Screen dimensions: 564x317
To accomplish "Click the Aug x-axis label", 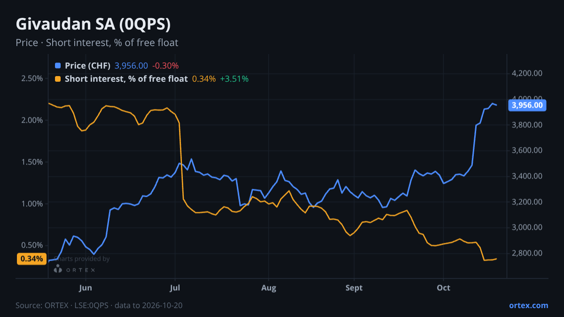I will click(268, 288).
